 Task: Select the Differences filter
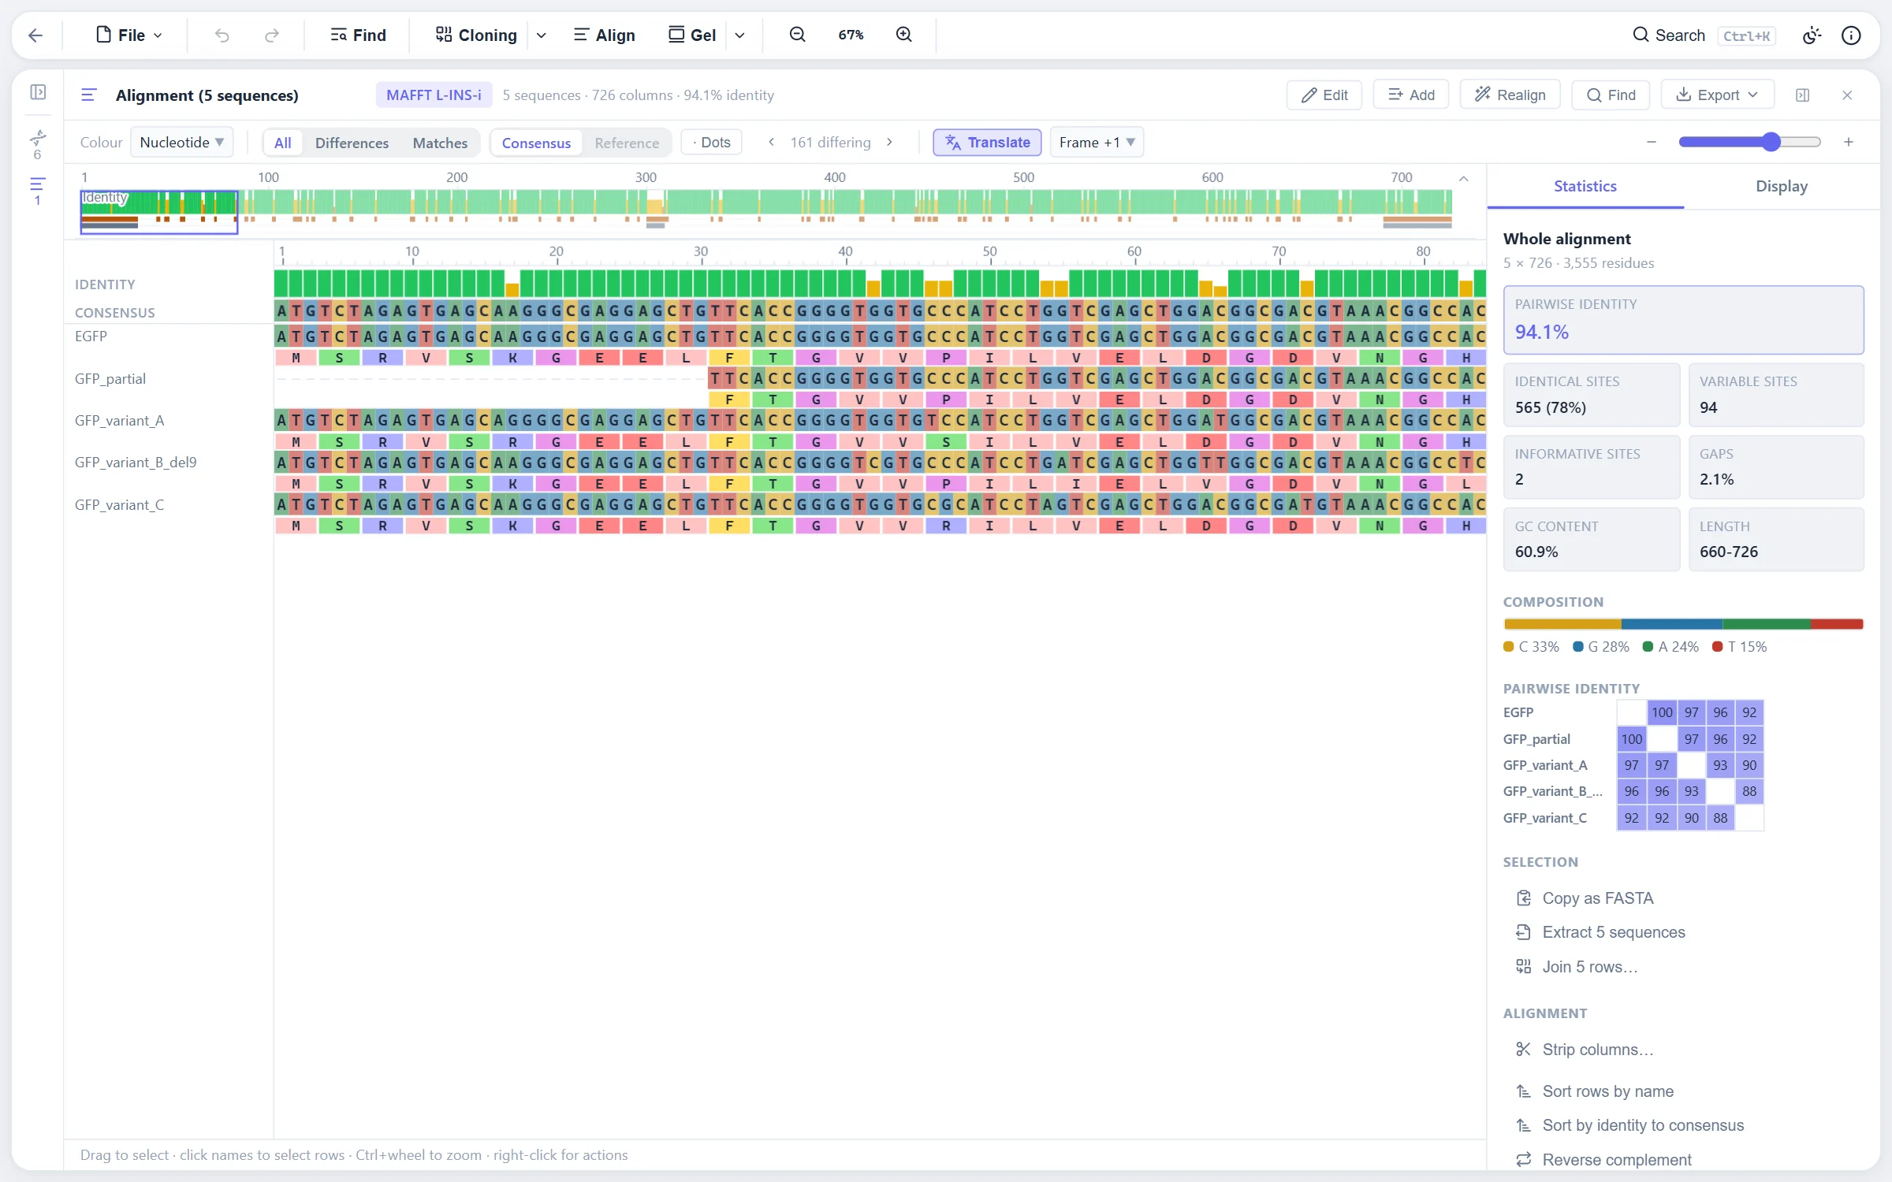352,143
